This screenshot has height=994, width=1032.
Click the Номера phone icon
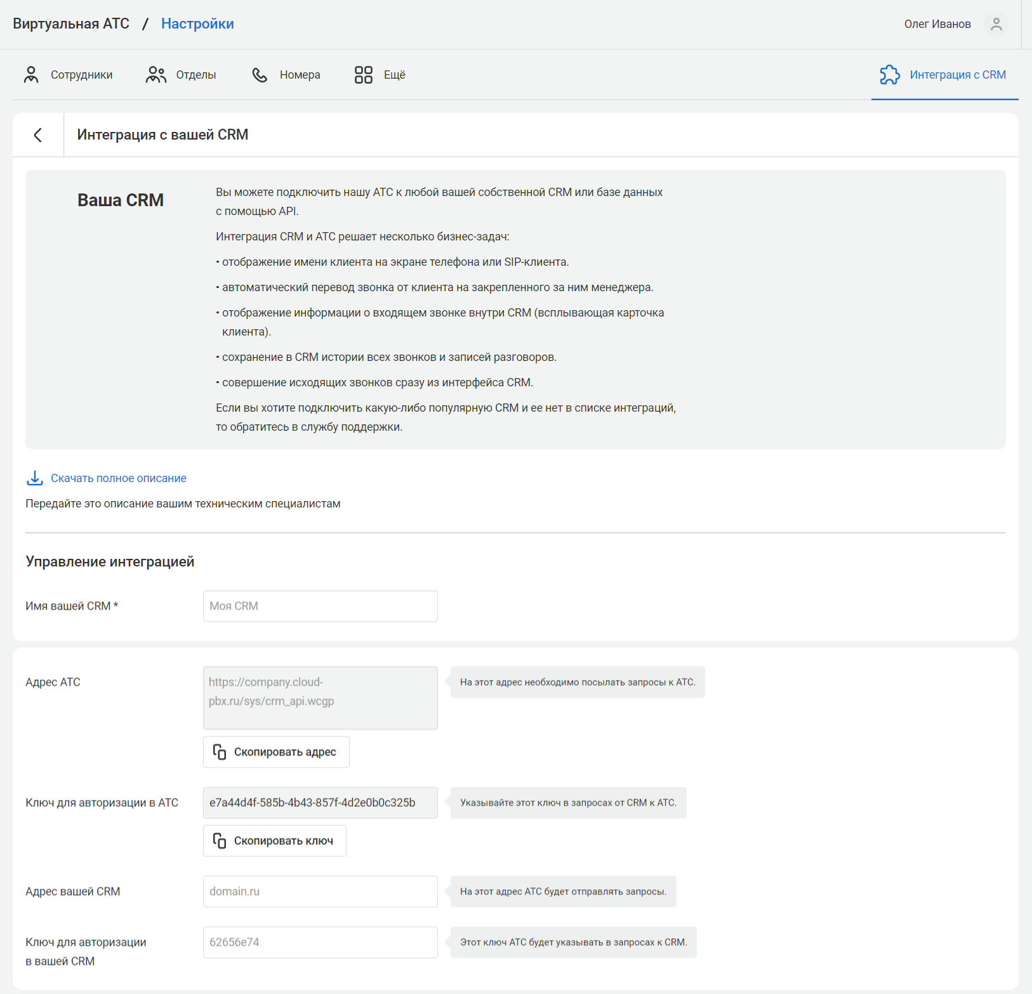pos(260,75)
